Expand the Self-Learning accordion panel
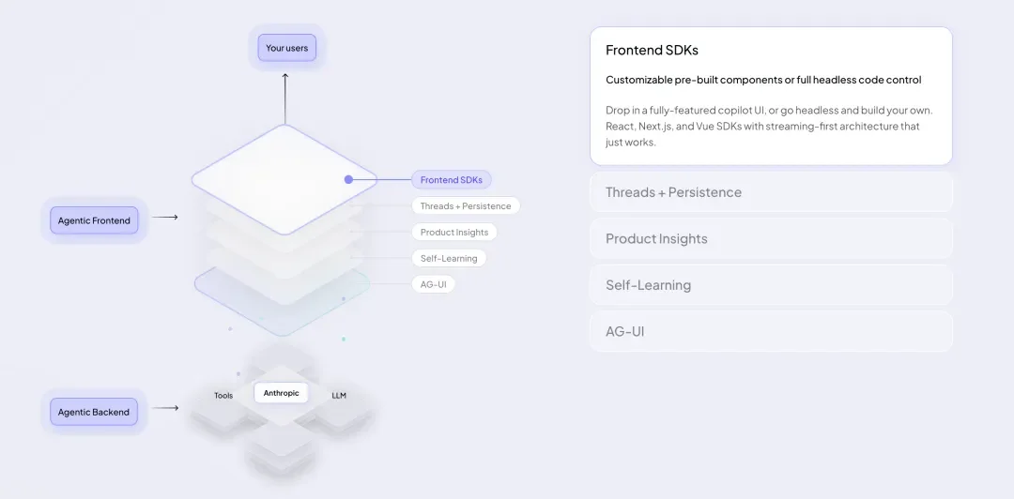Image resolution: width=1014 pixels, height=499 pixels. click(771, 285)
